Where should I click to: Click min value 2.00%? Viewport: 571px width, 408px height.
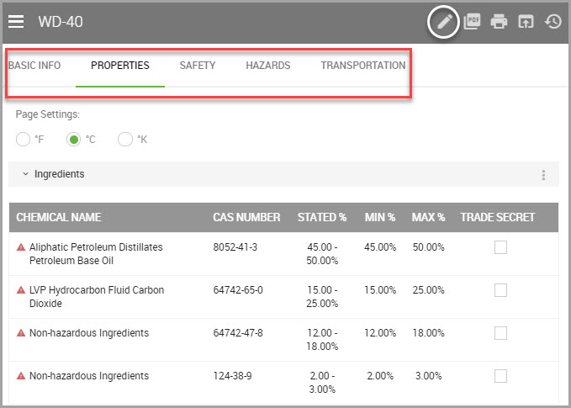click(380, 376)
